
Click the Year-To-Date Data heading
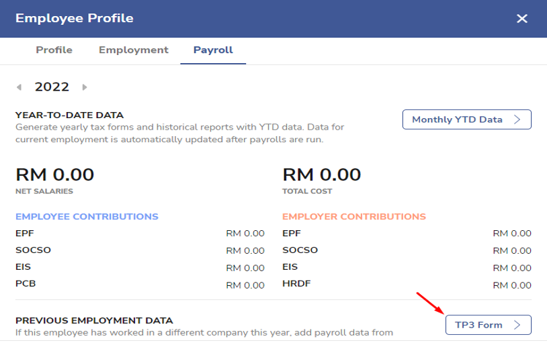point(69,115)
